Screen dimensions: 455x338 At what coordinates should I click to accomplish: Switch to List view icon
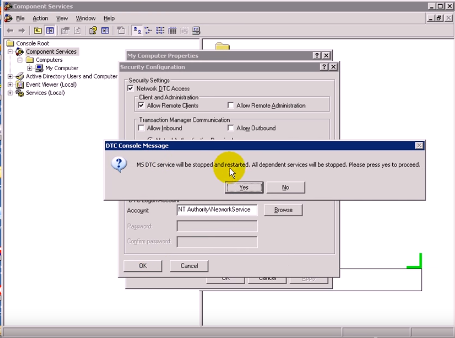pyautogui.click(x=160, y=30)
